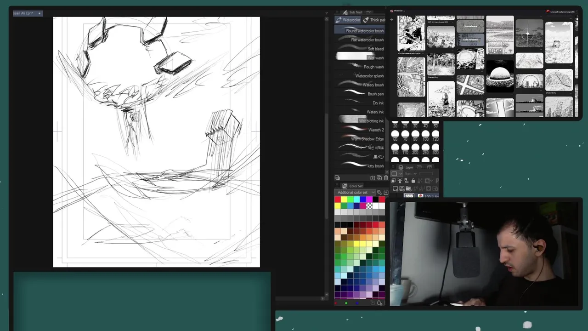
Task: Open the umbrella figure image in the Pinterest window
Action: (441, 99)
